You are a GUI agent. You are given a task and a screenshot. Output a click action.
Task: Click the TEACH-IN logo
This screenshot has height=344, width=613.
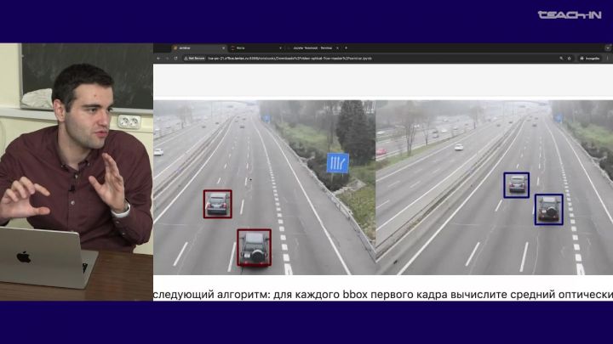(569, 14)
